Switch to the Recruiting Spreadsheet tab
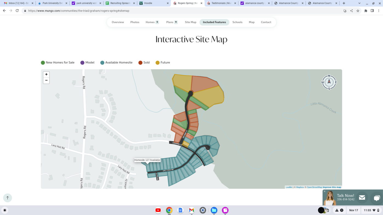 (120, 3)
